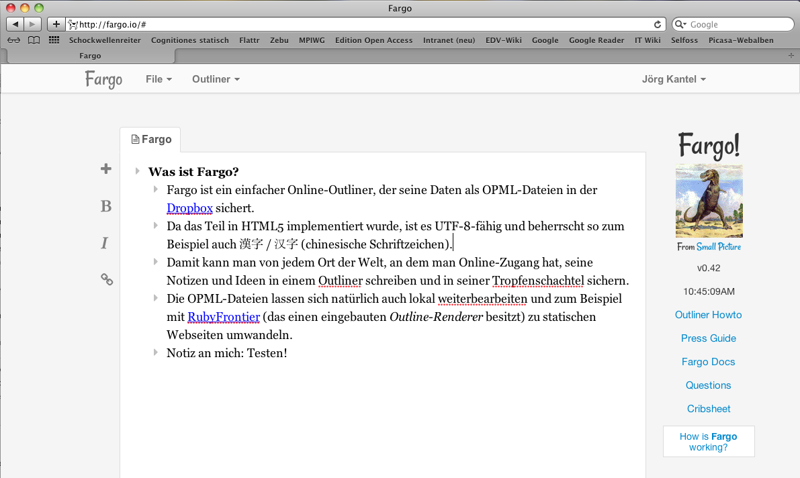800x478 pixels.
Task: Click the search magnifier icon in Google field
Action: [680, 24]
